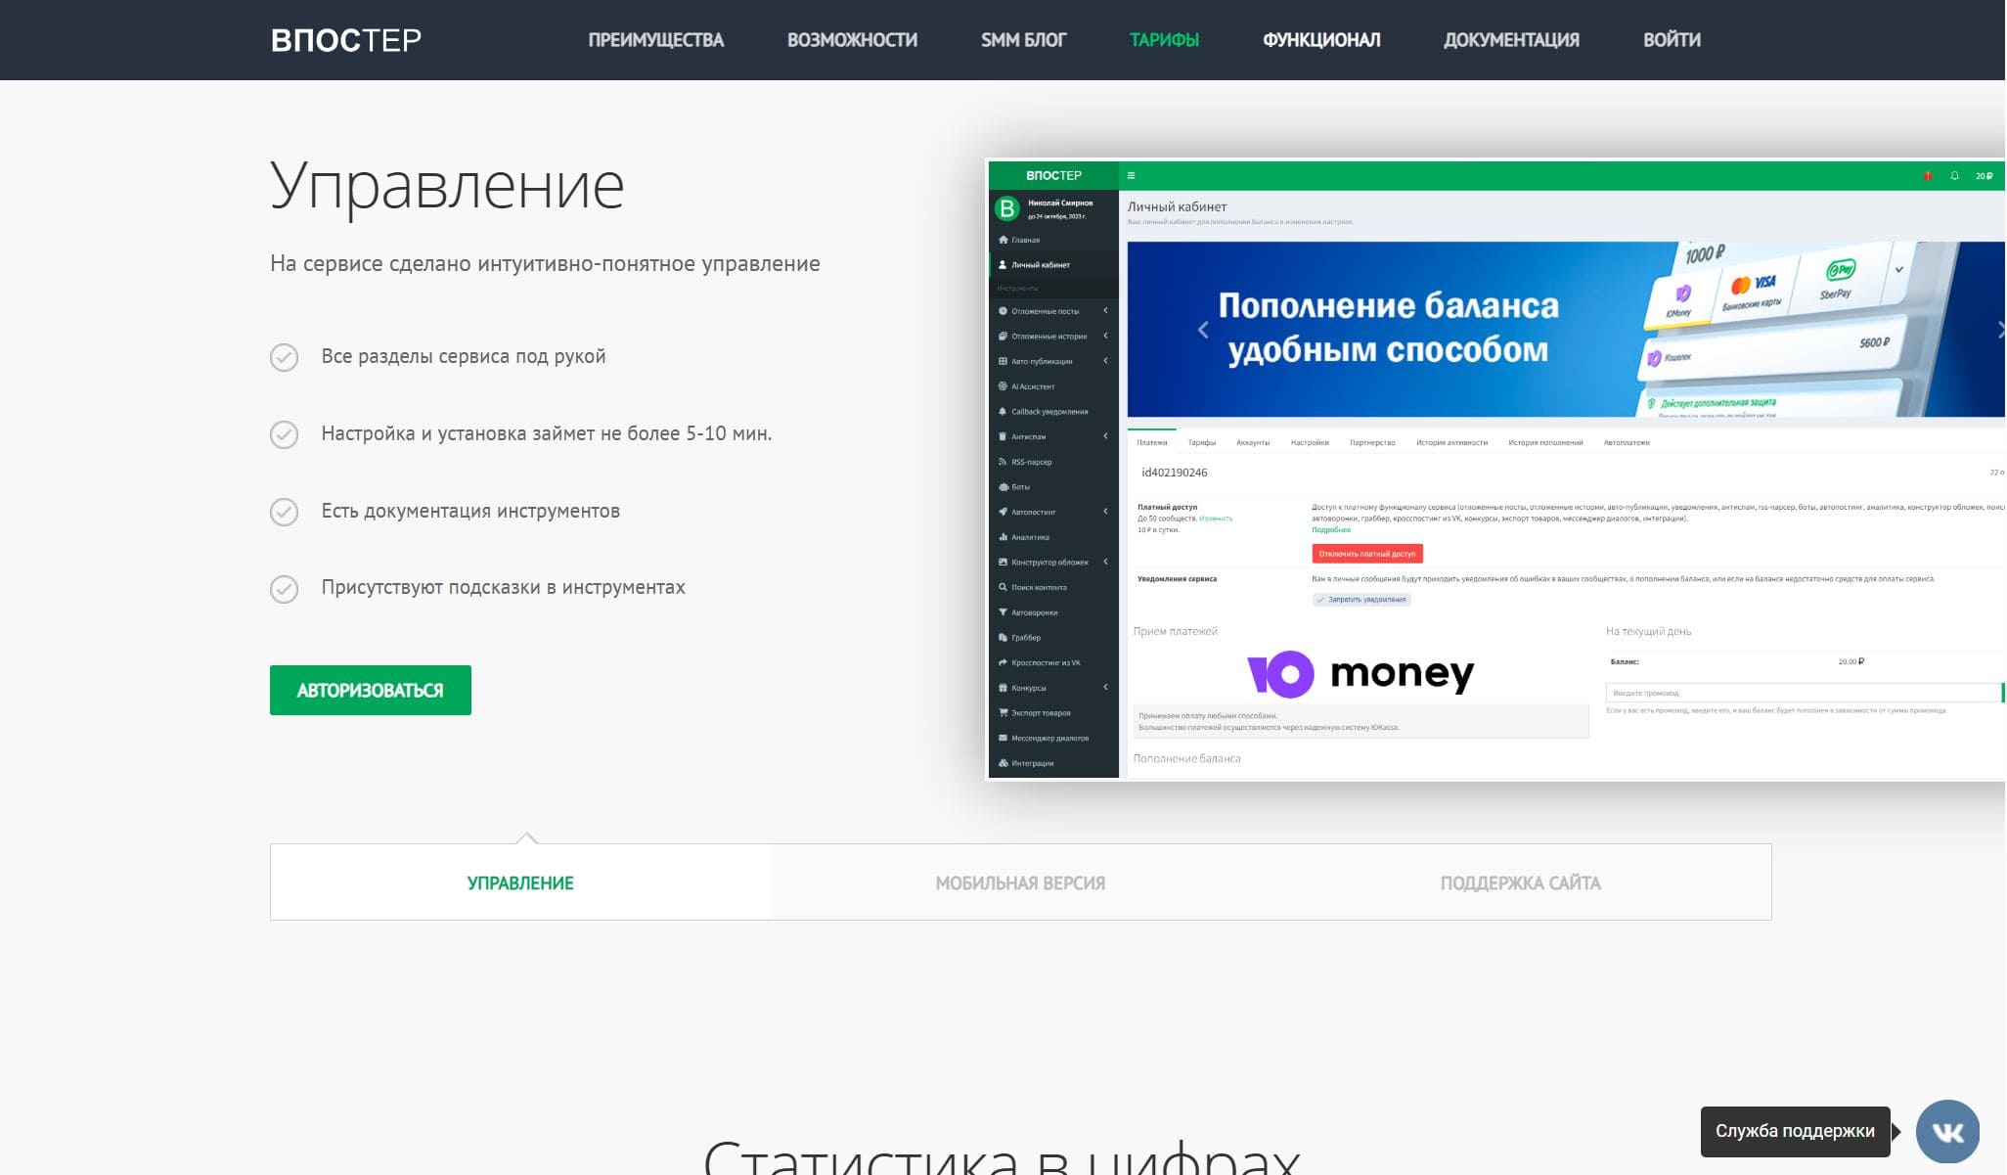Click the ВОЙТИ link in the header
This screenshot has height=1175, width=2007.
pos(1672,40)
